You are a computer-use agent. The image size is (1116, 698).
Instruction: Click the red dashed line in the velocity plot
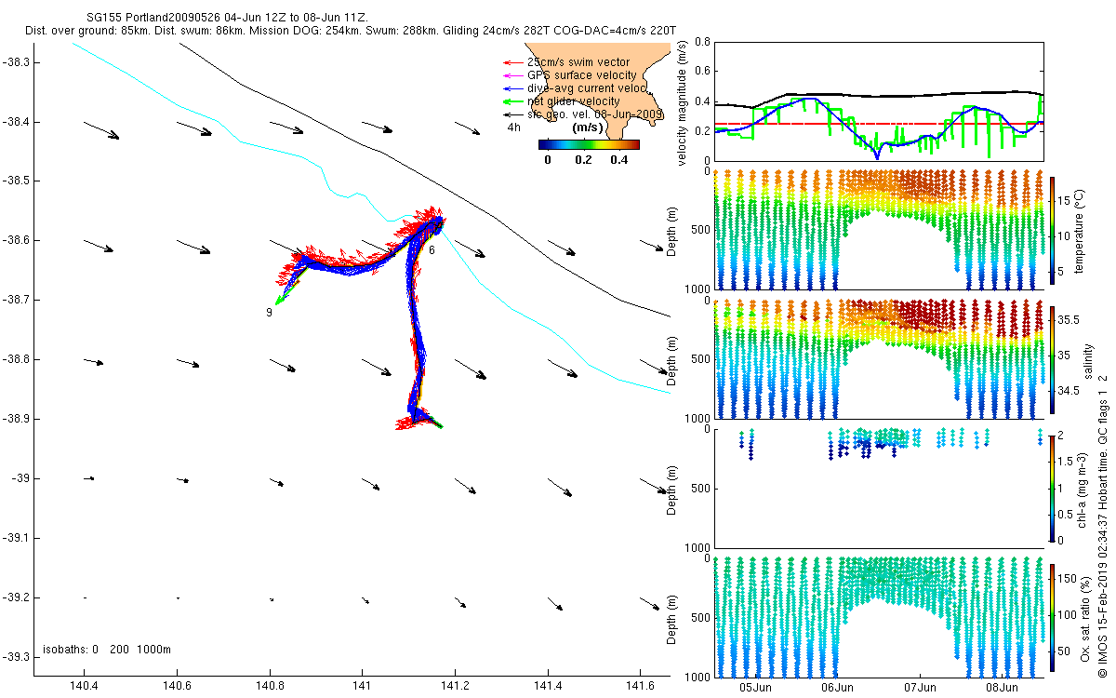click(878, 123)
